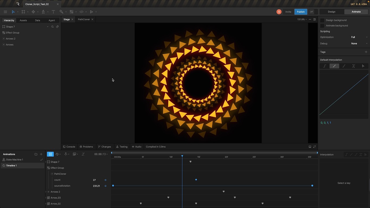Open the Data tab
Image resolution: width=370 pixels, height=208 pixels.
point(38,21)
